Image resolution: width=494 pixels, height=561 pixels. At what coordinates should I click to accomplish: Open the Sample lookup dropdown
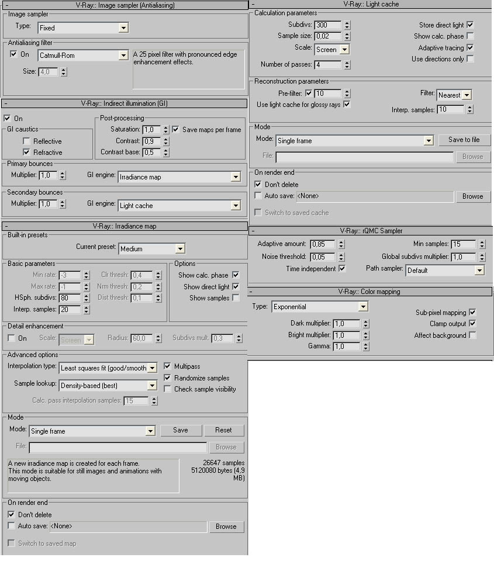pos(108,386)
